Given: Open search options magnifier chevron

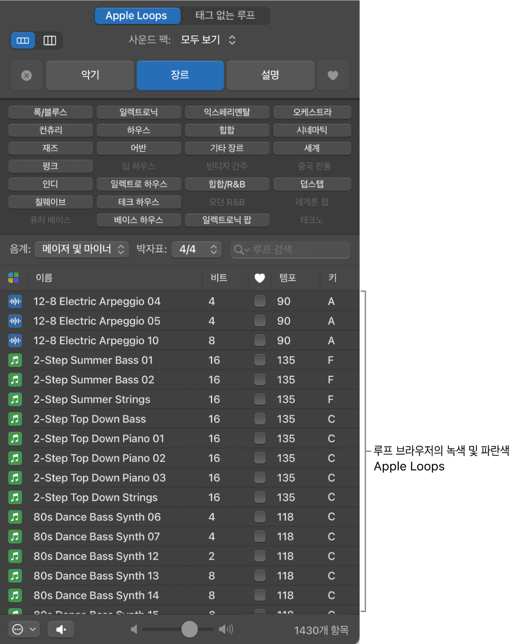Looking at the screenshot, I should point(242,250).
